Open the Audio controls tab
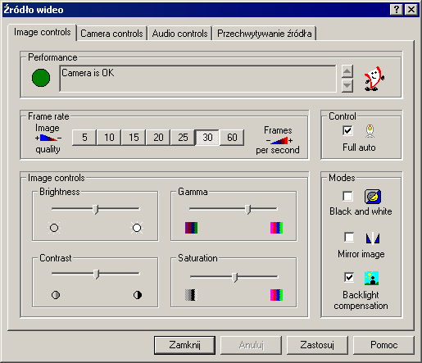422x363 pixels. 179,34
